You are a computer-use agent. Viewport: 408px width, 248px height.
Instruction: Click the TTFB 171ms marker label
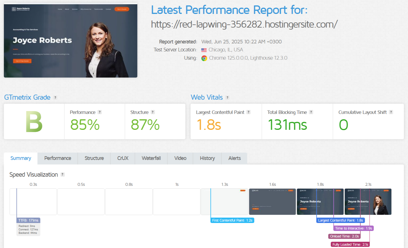click(x=28, y=220)
